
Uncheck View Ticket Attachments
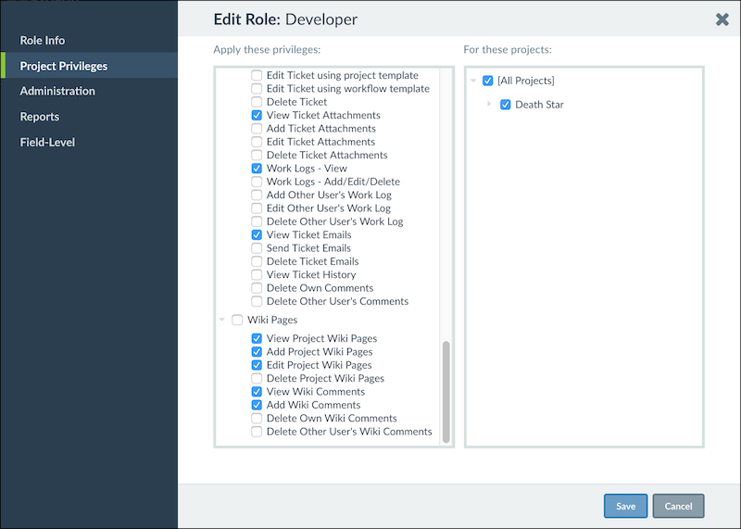(x=257, y=116)
